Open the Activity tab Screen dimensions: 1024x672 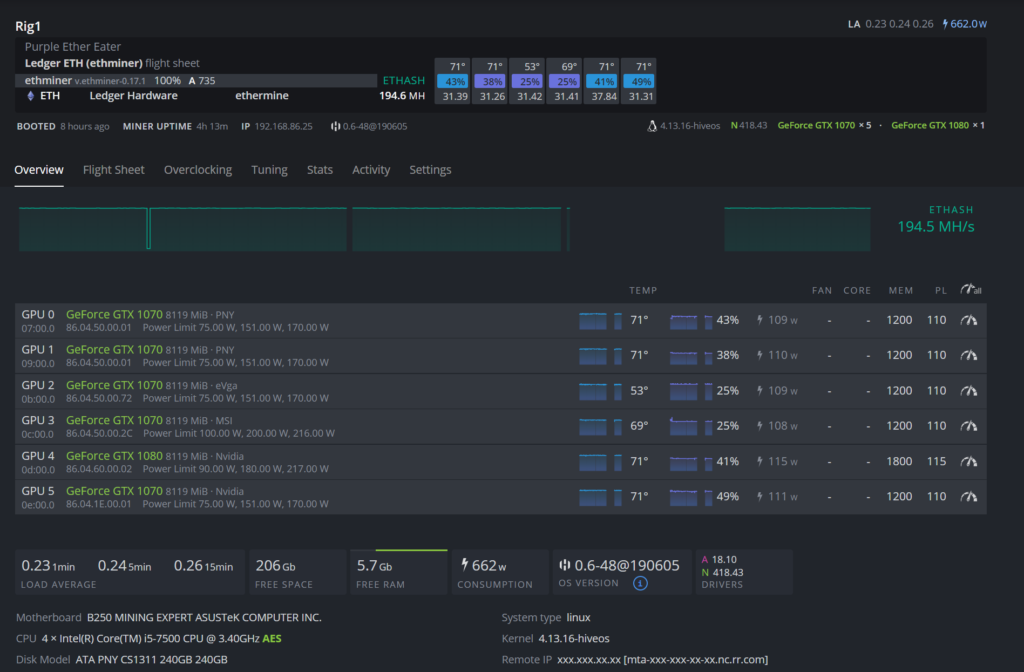(x=371, y=169)
